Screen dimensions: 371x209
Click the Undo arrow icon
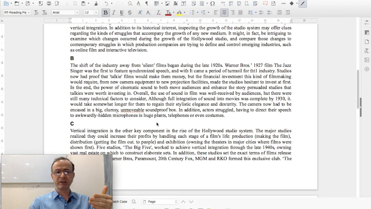tap(106, 3)
